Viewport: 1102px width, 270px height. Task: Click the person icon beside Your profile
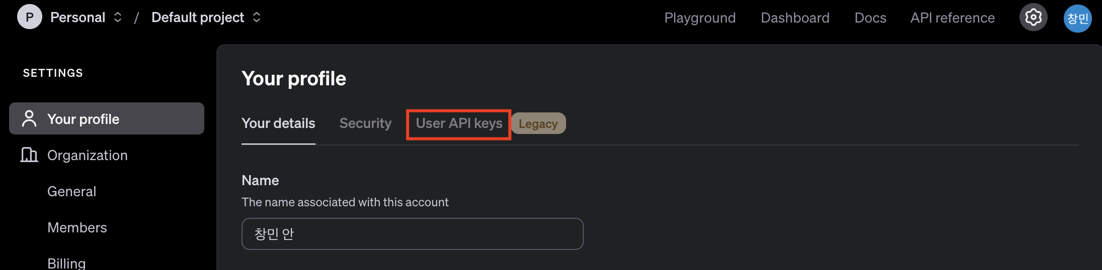tap(29, 119)
